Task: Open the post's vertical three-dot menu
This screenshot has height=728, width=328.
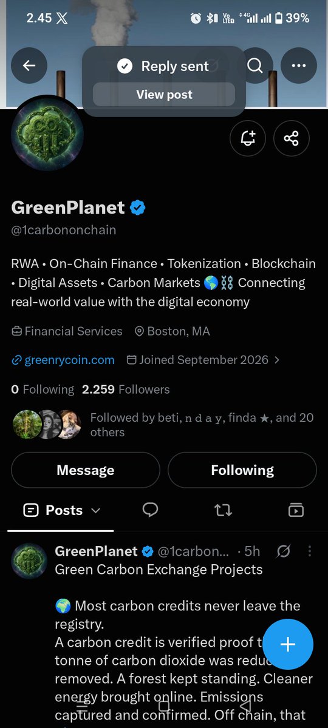Action: coord(310,551)
